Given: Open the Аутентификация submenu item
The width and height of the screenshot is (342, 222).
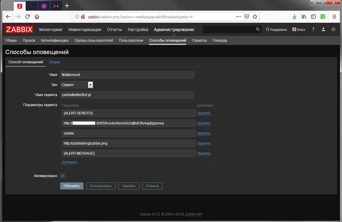Looking at the screenshot, I should [x=55, y=40].
